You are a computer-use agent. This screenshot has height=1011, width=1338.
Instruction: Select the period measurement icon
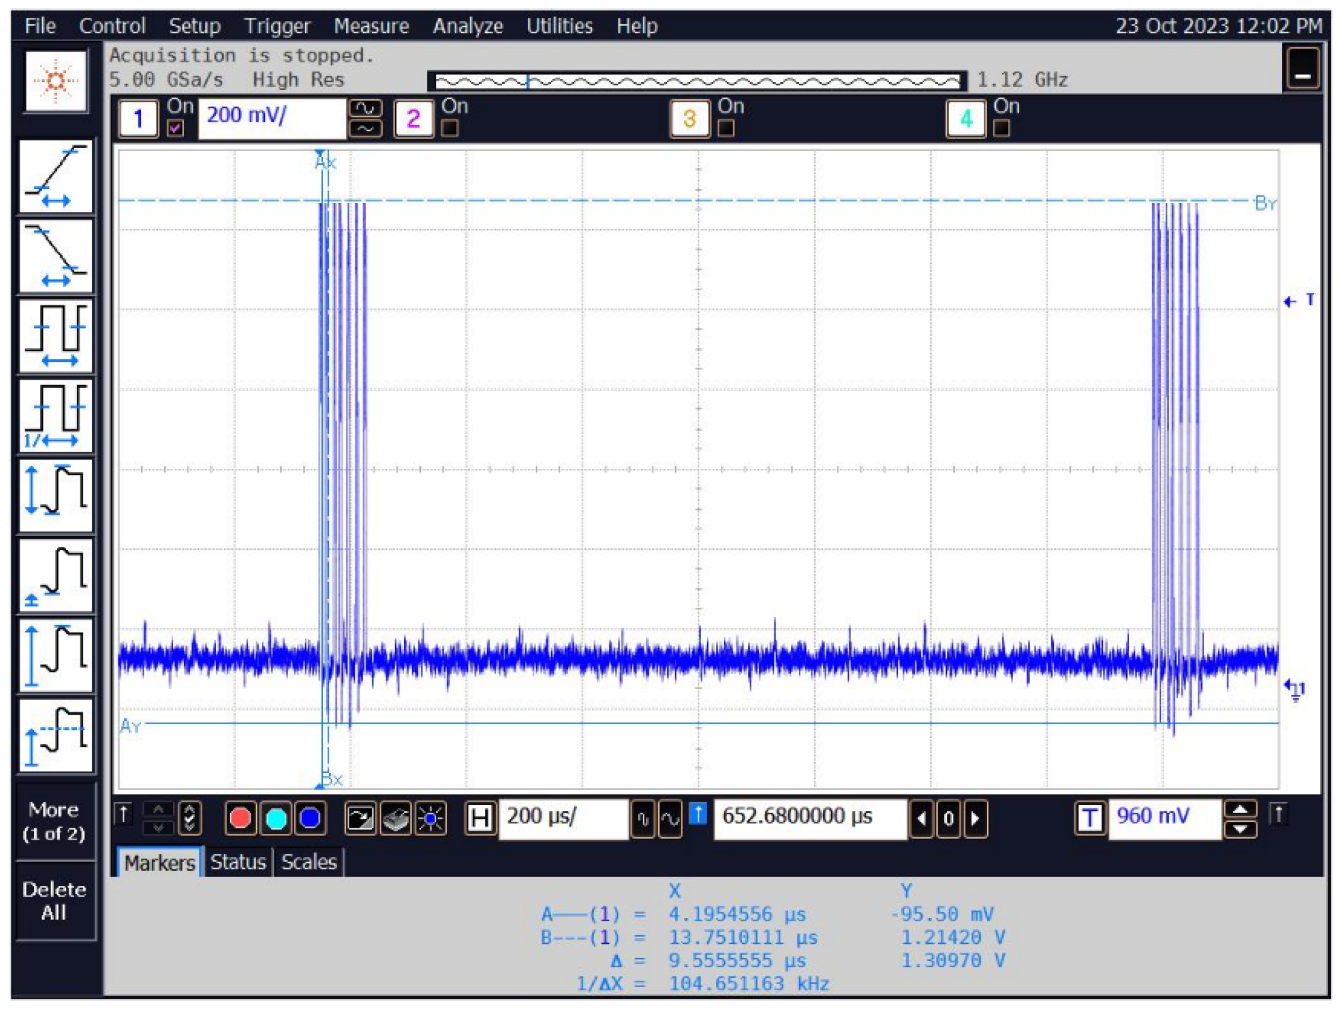(57, 336)
